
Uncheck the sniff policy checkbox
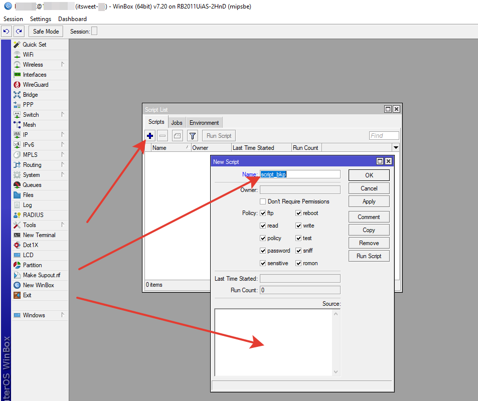coord(298,251)
